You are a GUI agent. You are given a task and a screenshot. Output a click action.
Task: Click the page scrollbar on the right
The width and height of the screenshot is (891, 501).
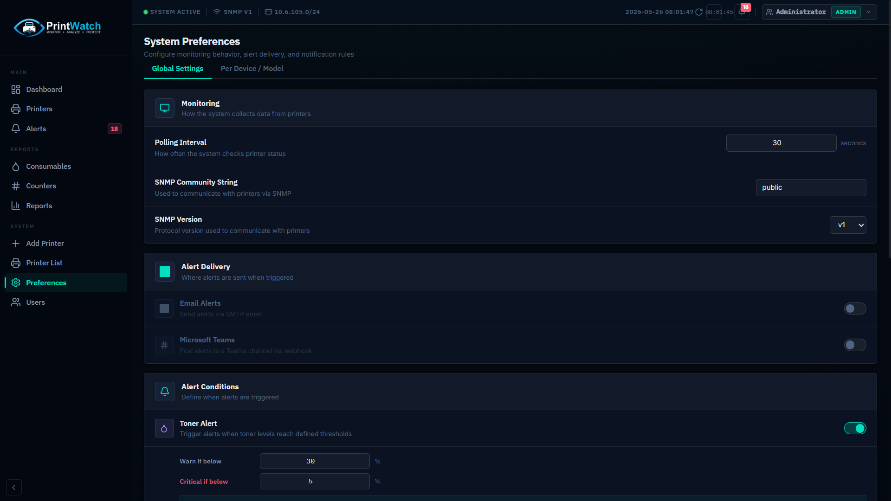(x=889, y=130)
